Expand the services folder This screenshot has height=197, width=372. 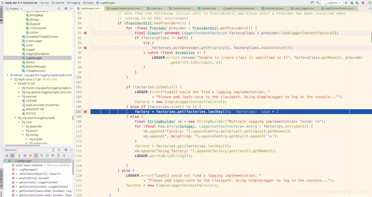(19, 96)
